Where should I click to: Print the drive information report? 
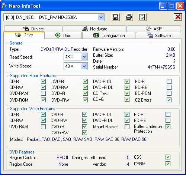(x=129, y=17)
